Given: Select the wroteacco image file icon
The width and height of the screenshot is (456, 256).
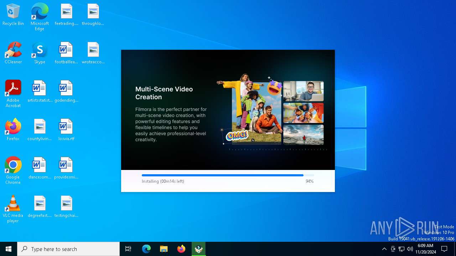Looking at the screenshot, I should [x=93, y=53].
